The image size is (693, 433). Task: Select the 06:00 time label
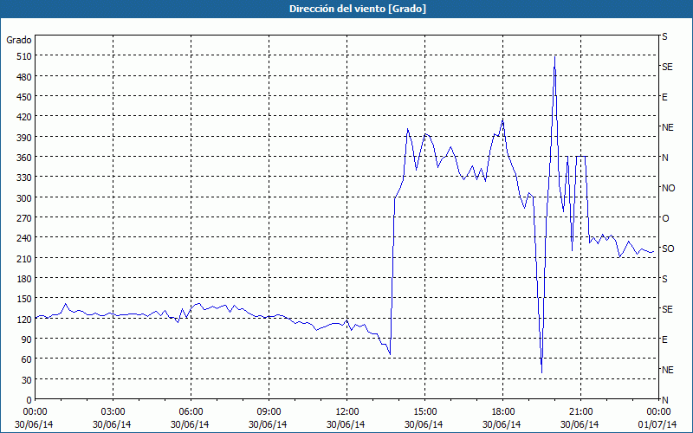pos(191,412)
